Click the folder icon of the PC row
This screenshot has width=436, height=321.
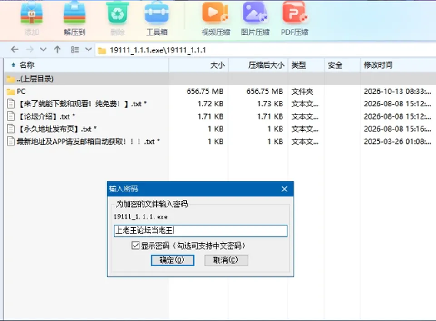pos(11,91)
